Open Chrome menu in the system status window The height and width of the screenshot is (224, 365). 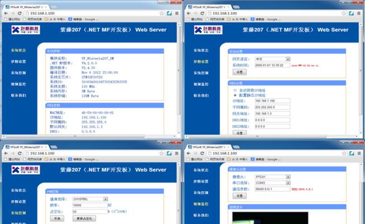tap(177, 13)
